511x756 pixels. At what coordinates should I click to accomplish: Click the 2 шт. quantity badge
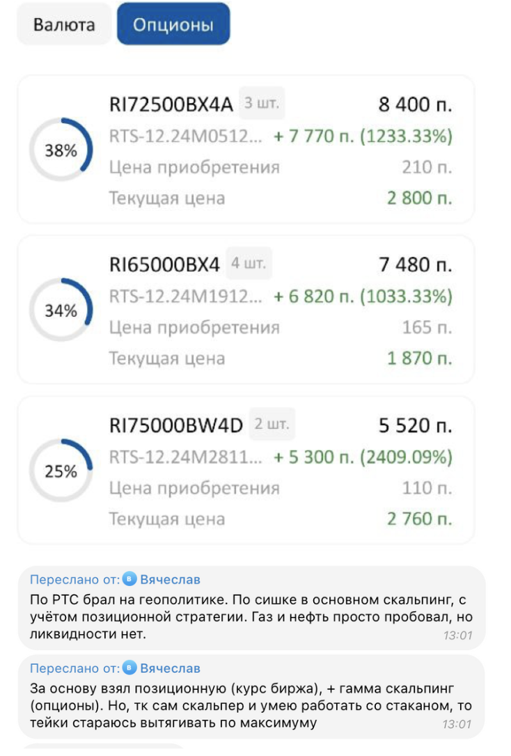(272, 424)
